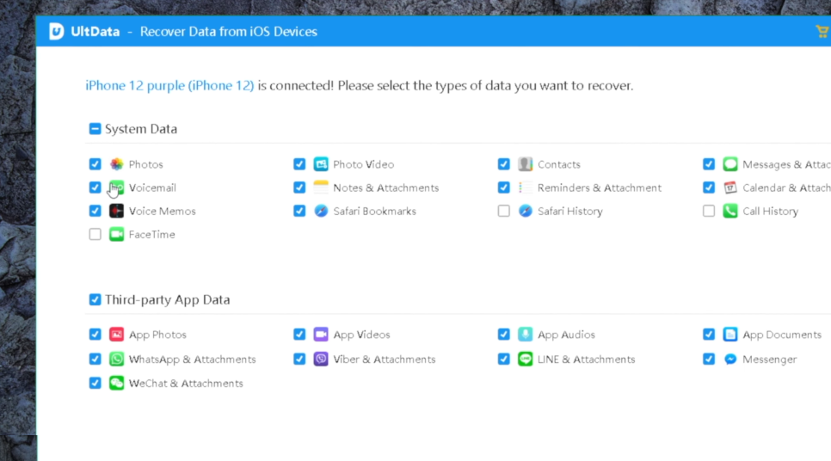Click the Voice Memos icon

(117, 211)
